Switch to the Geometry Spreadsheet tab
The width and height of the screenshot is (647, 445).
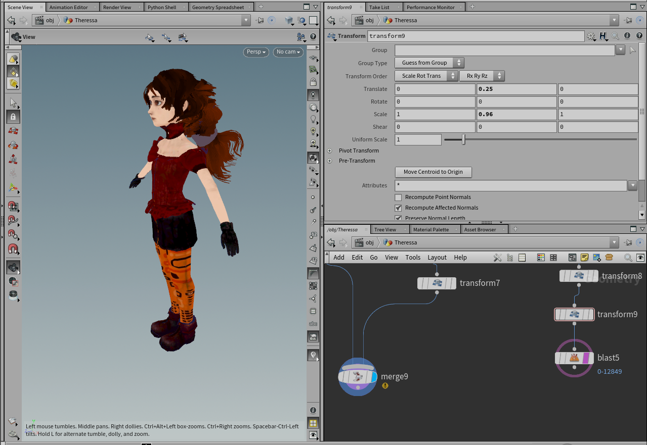tap(218, 7)
